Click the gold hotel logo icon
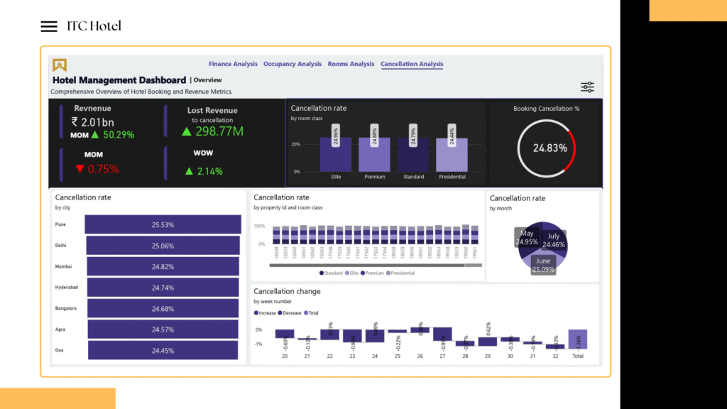The height and width of the screenshot is (409, 727). point(60,65)
